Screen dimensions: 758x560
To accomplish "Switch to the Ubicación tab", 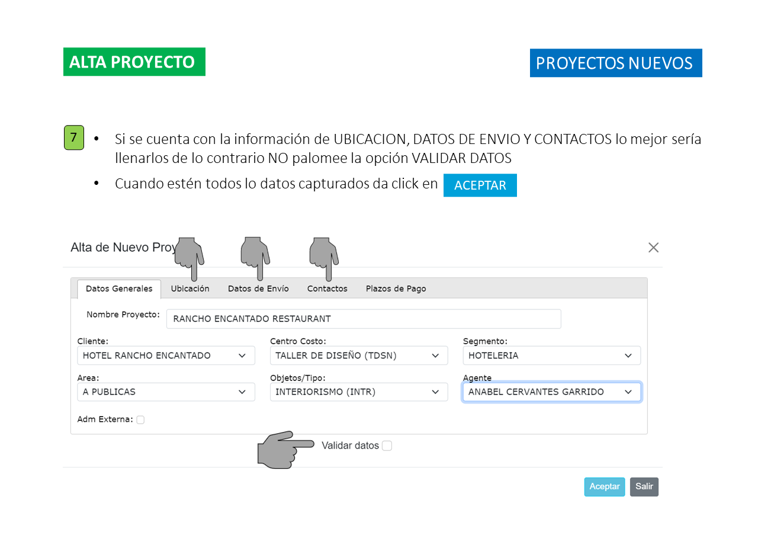I will (190, 289).
